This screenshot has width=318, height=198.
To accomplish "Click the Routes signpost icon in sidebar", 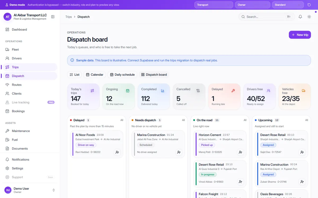I will click(7, 85).
